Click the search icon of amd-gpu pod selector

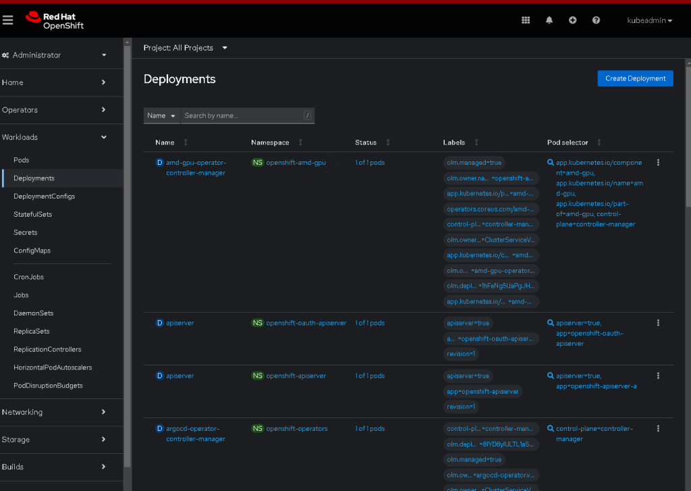(x=551, y=162)
